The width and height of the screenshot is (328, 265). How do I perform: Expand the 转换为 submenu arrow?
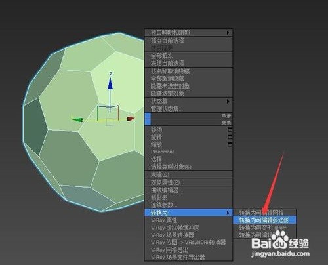click(x=228, y=213)
